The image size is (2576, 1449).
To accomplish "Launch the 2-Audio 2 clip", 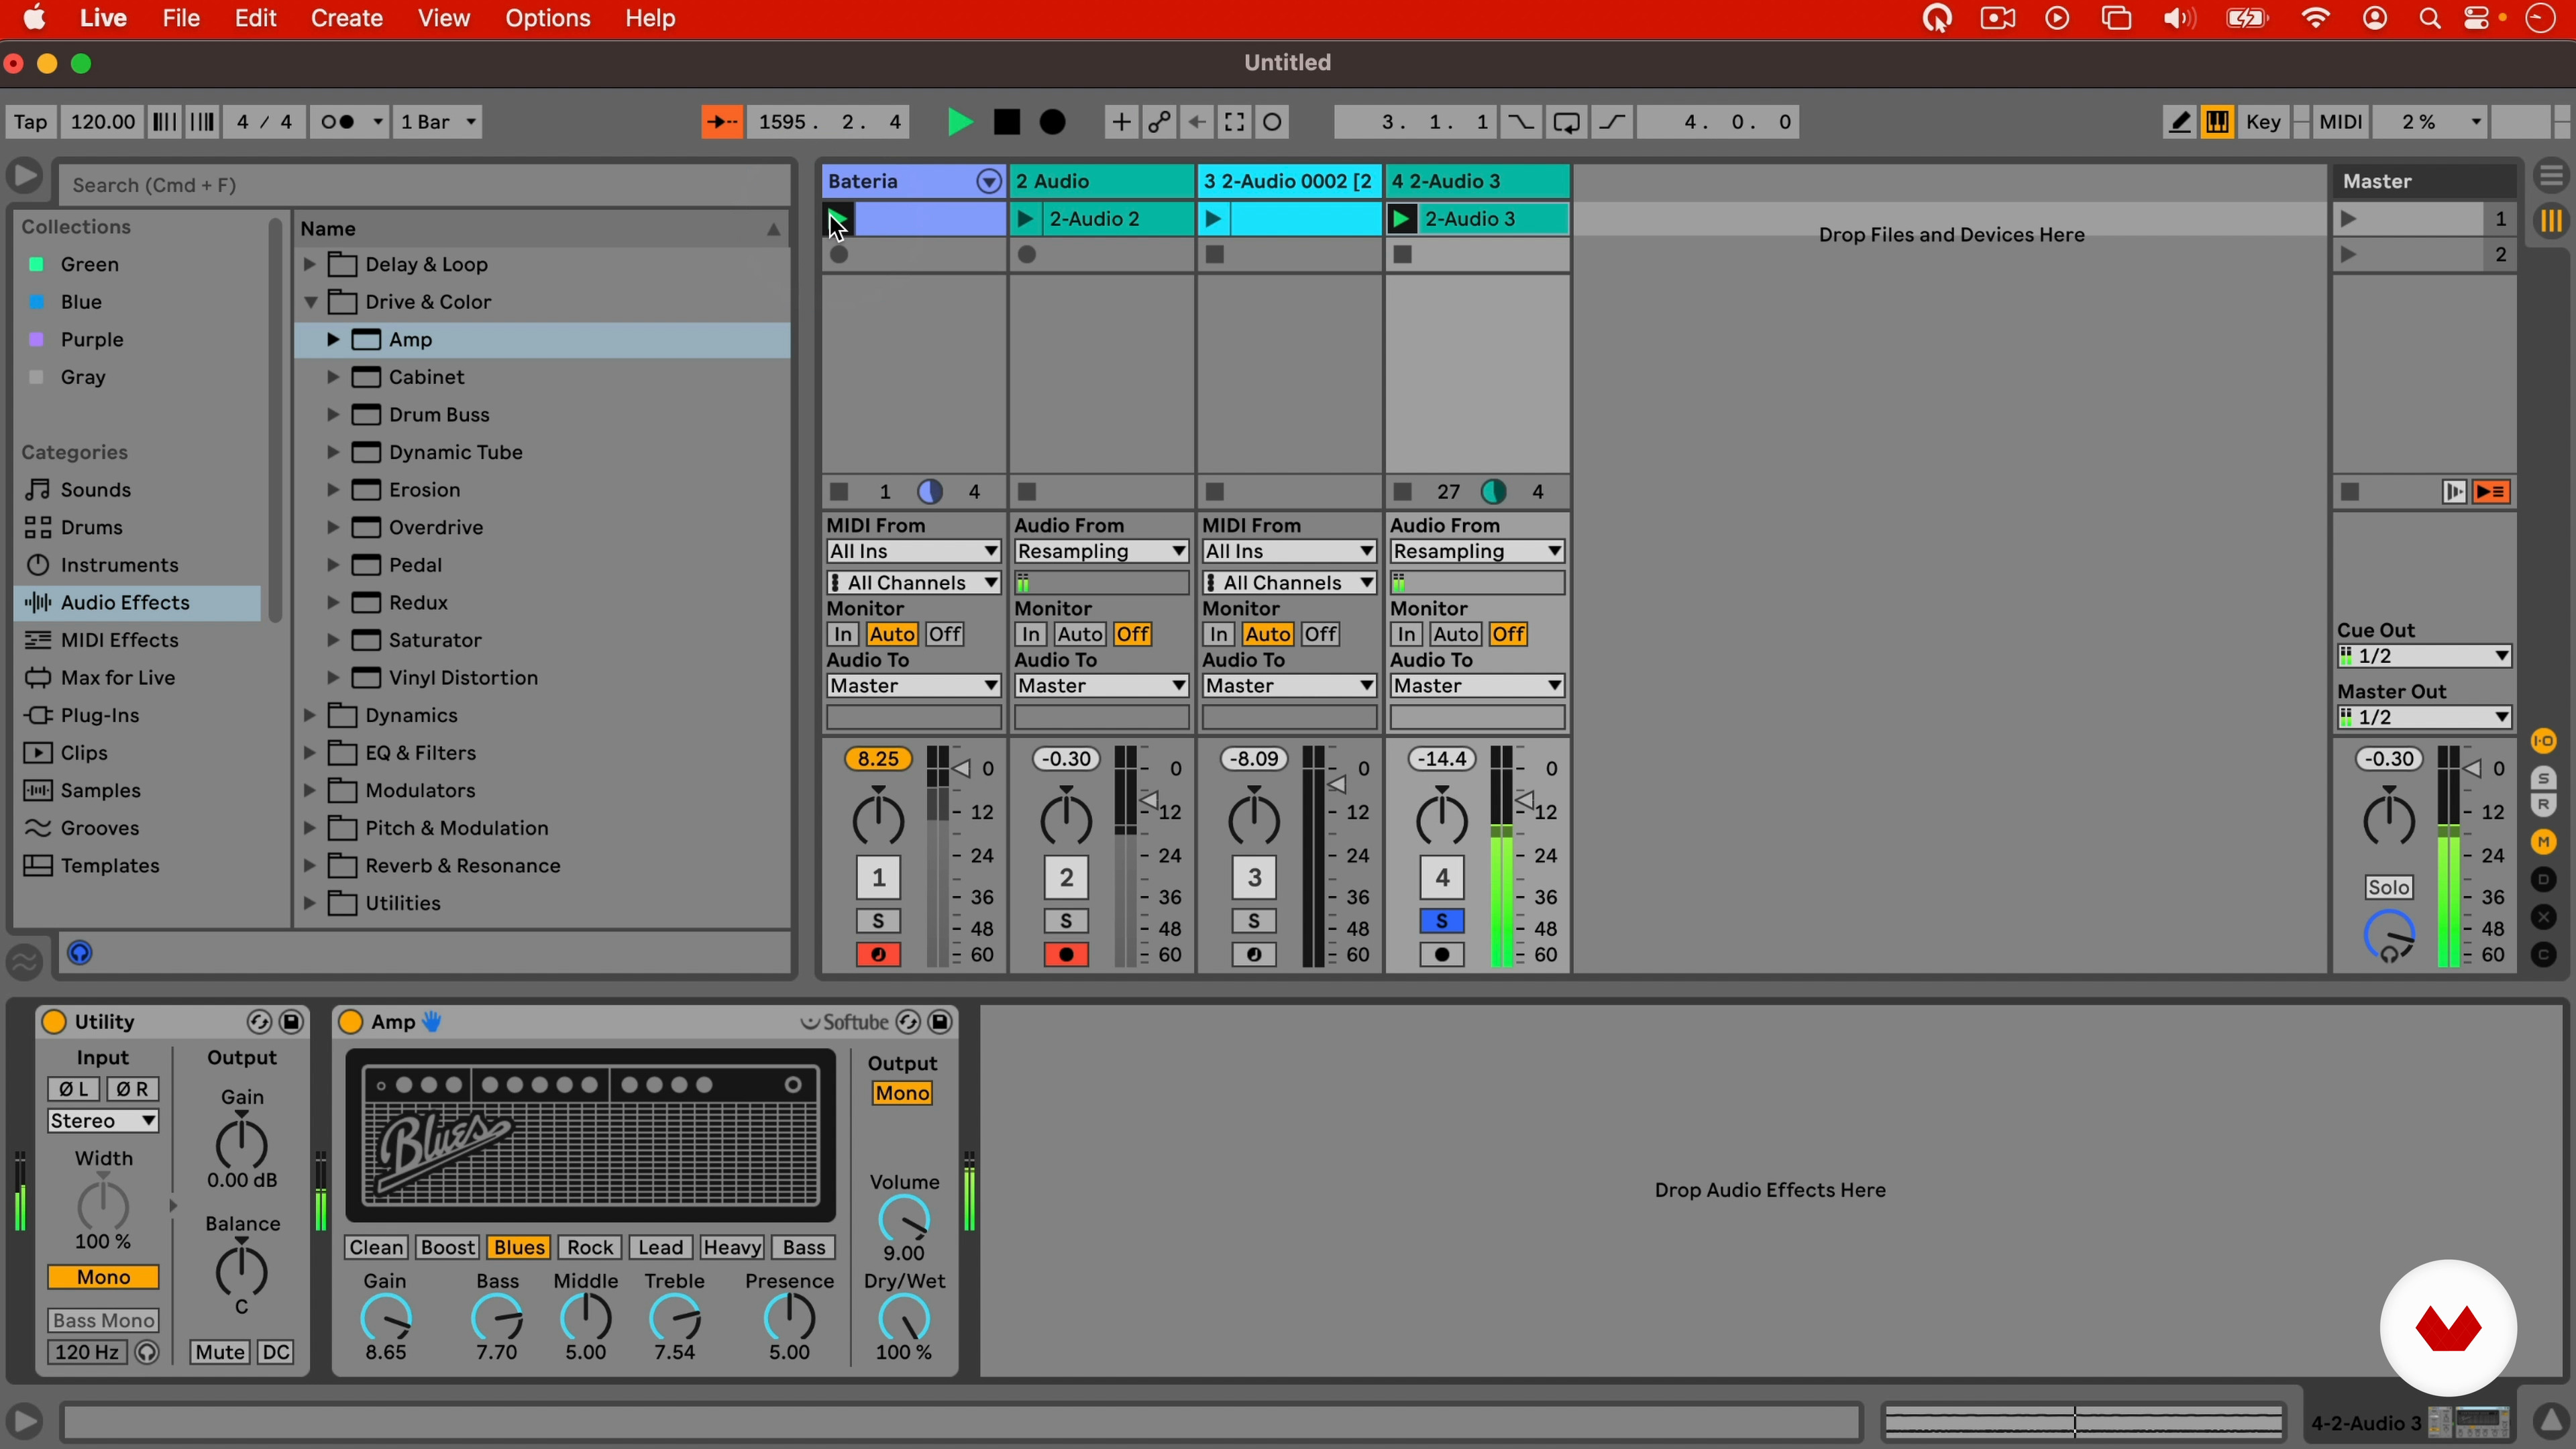I will (x=1026, y=219).
